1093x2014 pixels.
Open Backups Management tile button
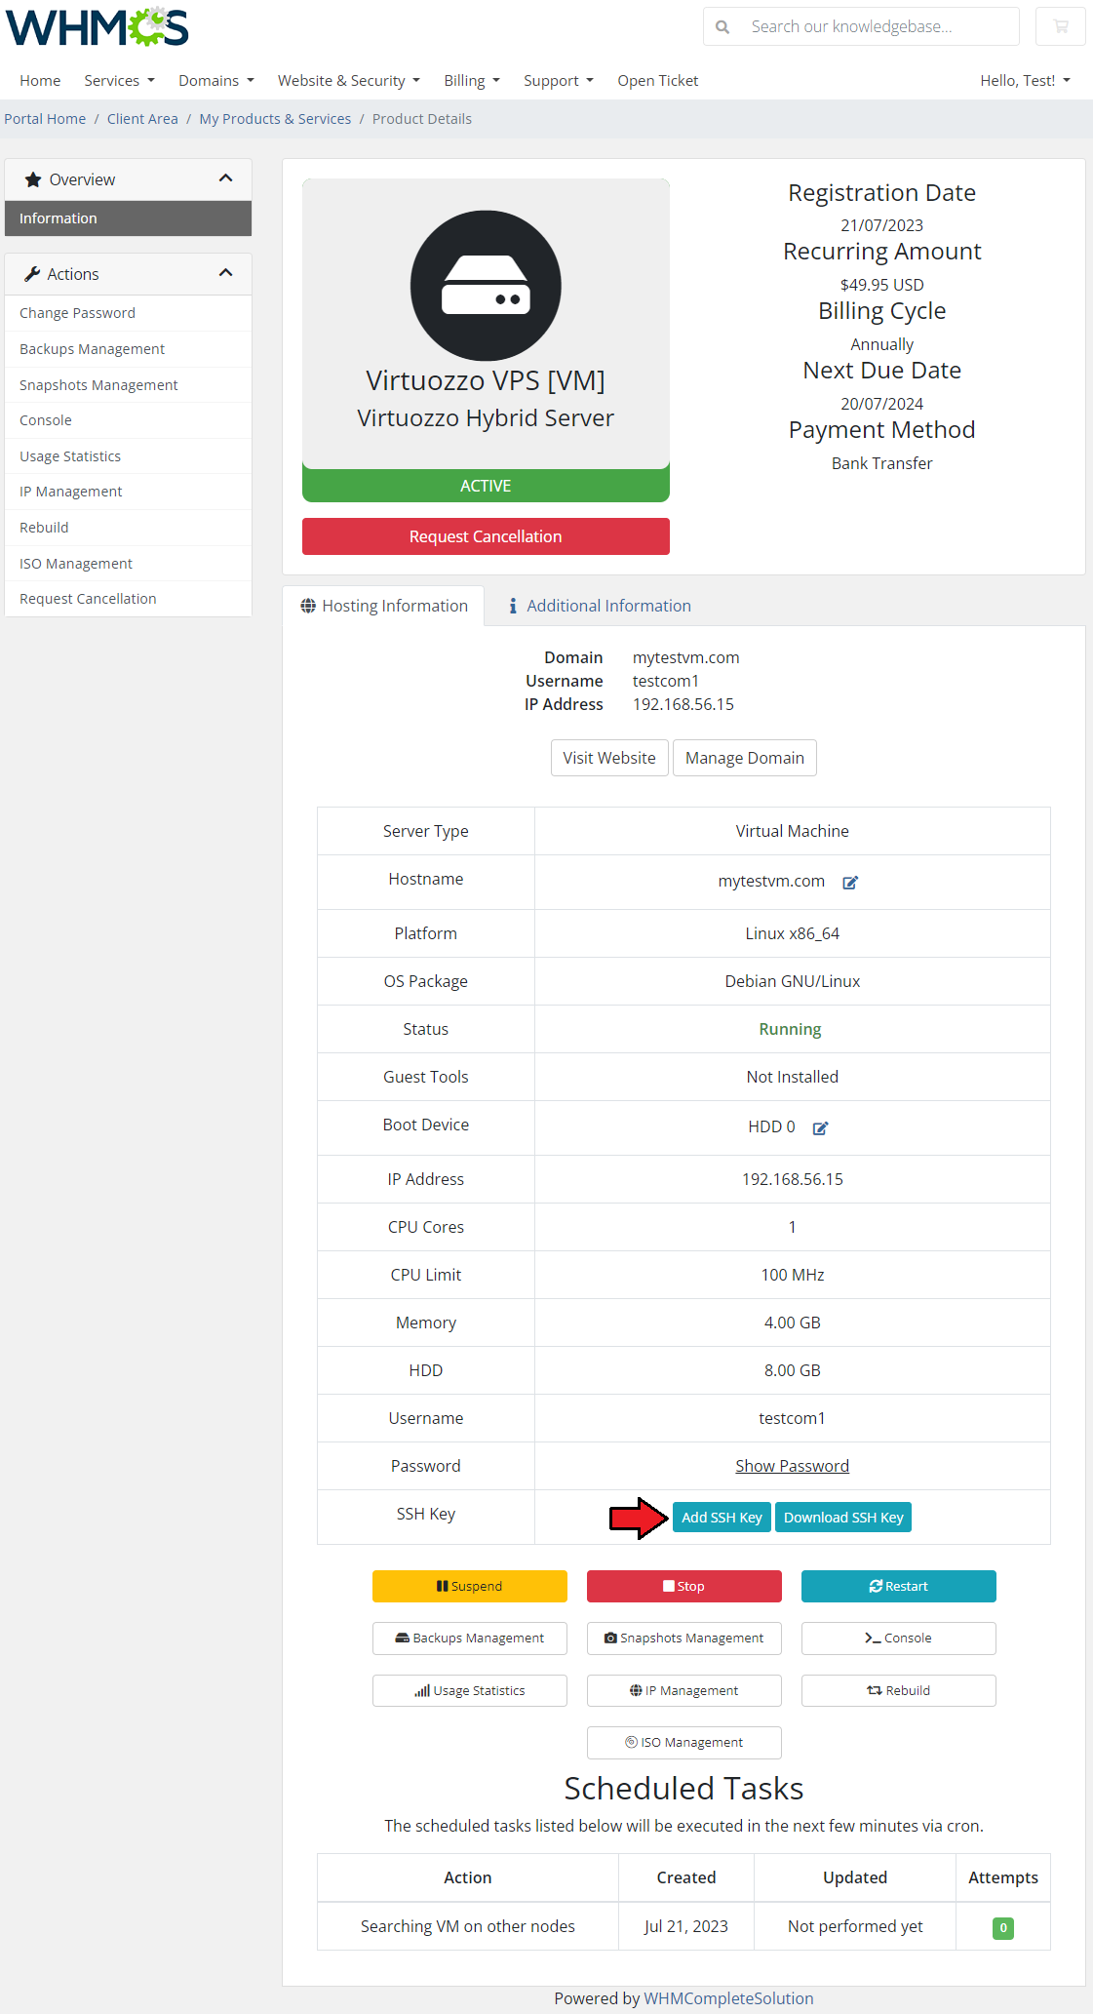click(470, 1639)
